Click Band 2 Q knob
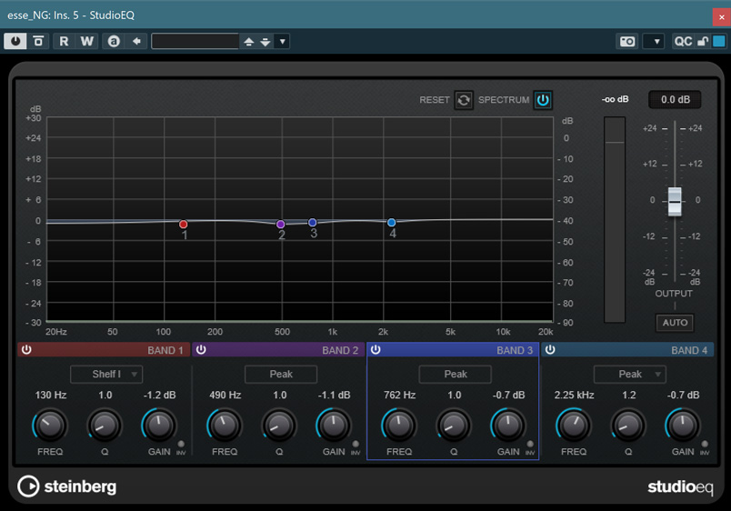The height and width of the screenshot is (511, 731). [279, 426]
